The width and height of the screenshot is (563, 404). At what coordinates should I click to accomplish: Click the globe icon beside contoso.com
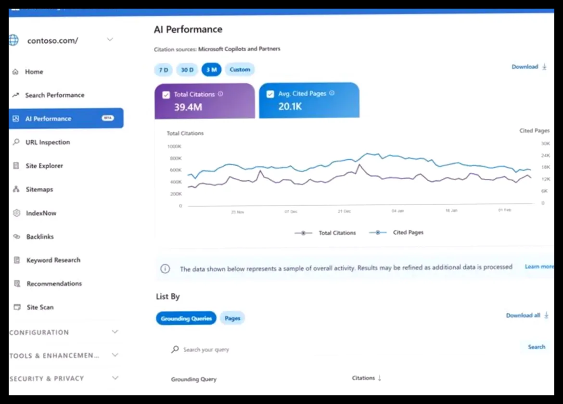(x=13, y=40)
